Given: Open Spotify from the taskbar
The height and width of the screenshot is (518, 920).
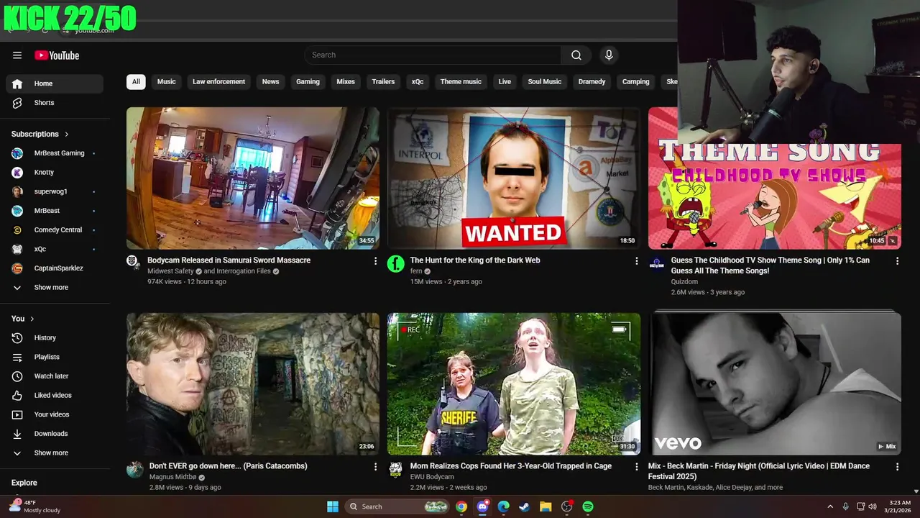Looking at the screenshot, I should coord(588,506).
